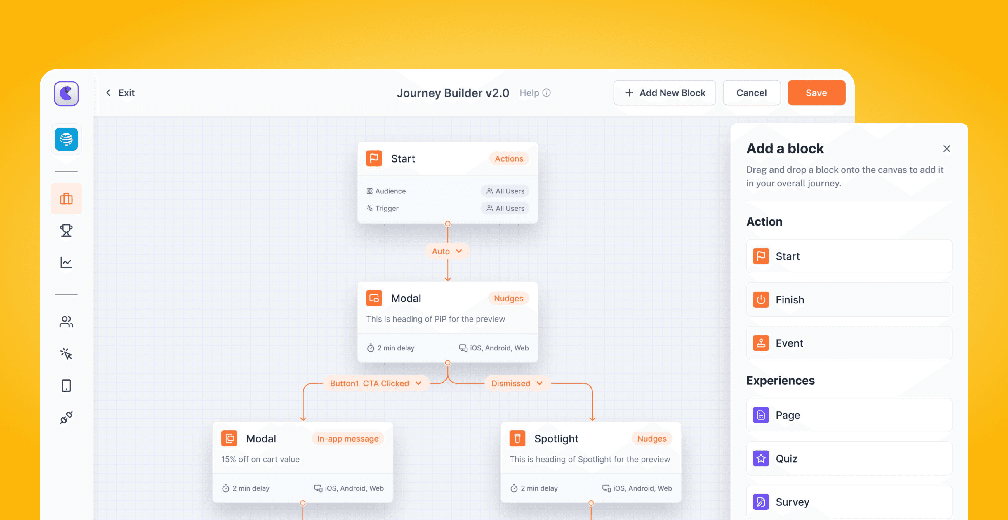The image size is (1008, 520).
Task: Select the briefcase icon in sidebar
Action: pos(66,199)
